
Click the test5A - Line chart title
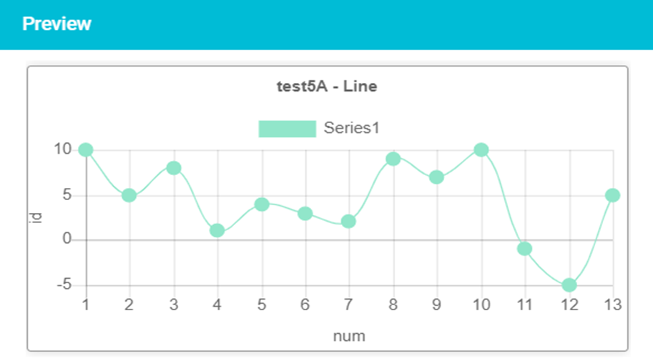327,86
